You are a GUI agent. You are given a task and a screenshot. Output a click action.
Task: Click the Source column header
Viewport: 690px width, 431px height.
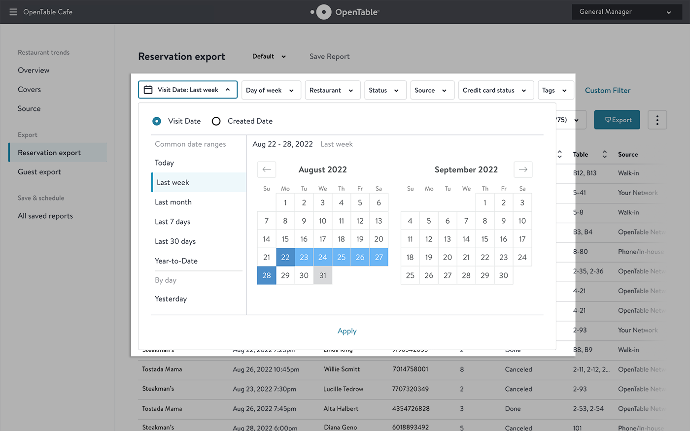pos(628,154)
